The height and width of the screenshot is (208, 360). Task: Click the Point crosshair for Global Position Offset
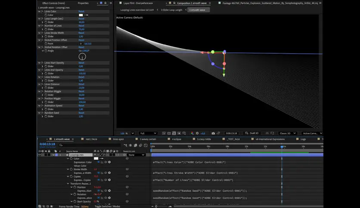pos(81,43)
